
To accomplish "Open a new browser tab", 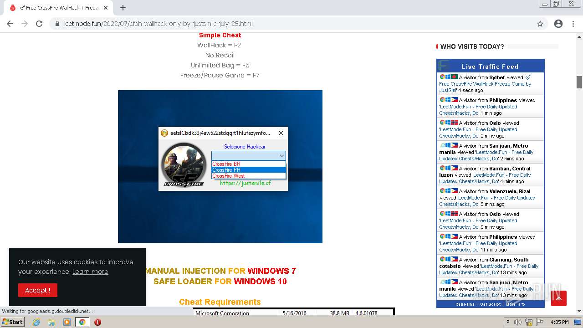I will (x=123, y=8).
